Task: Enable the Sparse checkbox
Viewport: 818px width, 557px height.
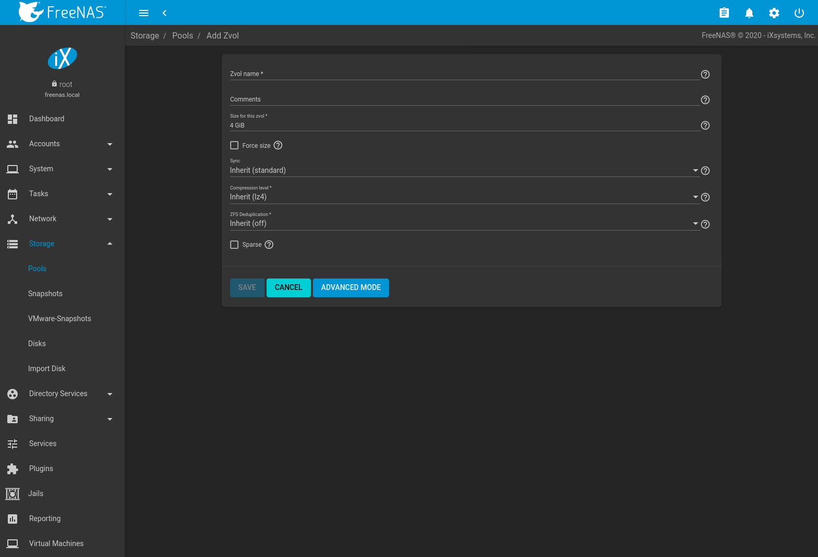Action: point(234,245)
